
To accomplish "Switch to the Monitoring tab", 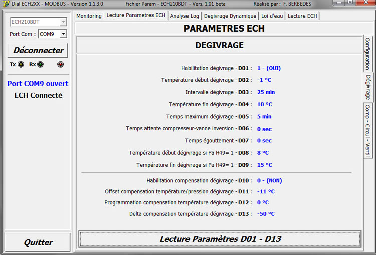I will pyautogui.click(x=89, y=16).
